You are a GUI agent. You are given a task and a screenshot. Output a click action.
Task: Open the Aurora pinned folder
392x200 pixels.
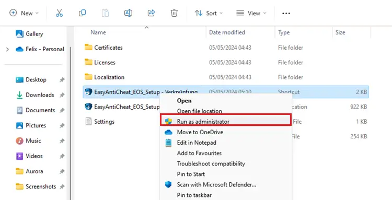click(x=29, y=171)
